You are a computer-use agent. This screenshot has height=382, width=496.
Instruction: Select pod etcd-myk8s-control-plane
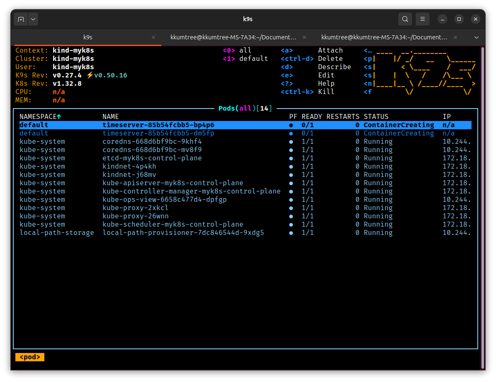[245, 158]
